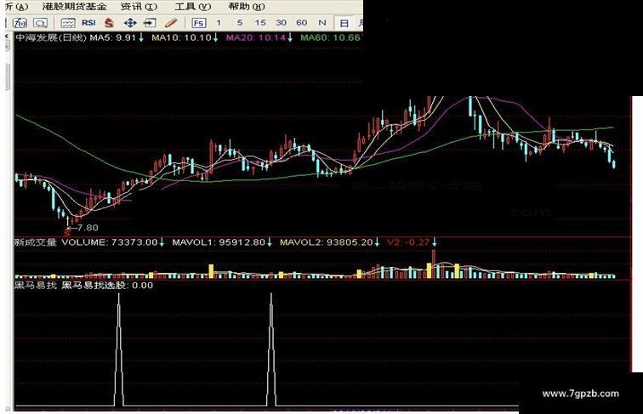Open the formula (fx) manager icon
This screenshot has height=414, width=643.
tap(20, 23)
